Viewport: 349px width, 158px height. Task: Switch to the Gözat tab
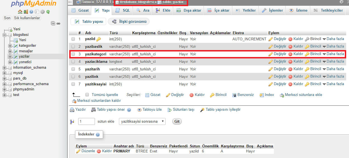80,10
